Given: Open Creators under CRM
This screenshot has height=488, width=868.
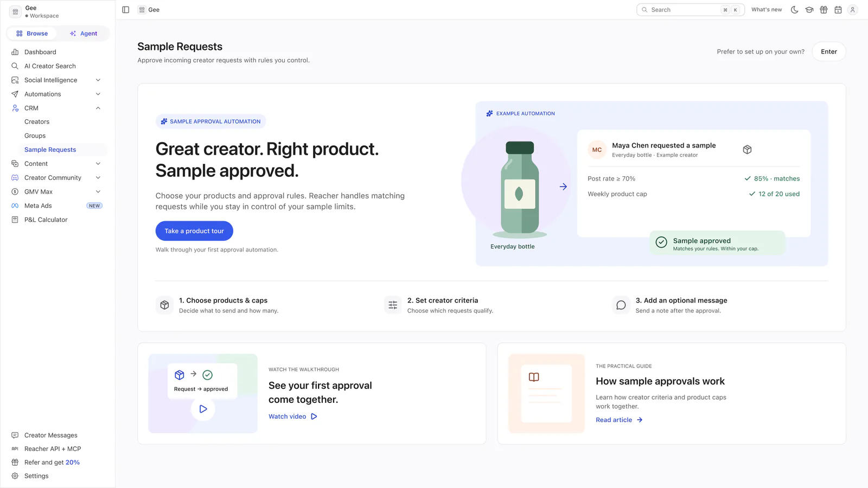Looking at the screenshot, I should [37, 122].
